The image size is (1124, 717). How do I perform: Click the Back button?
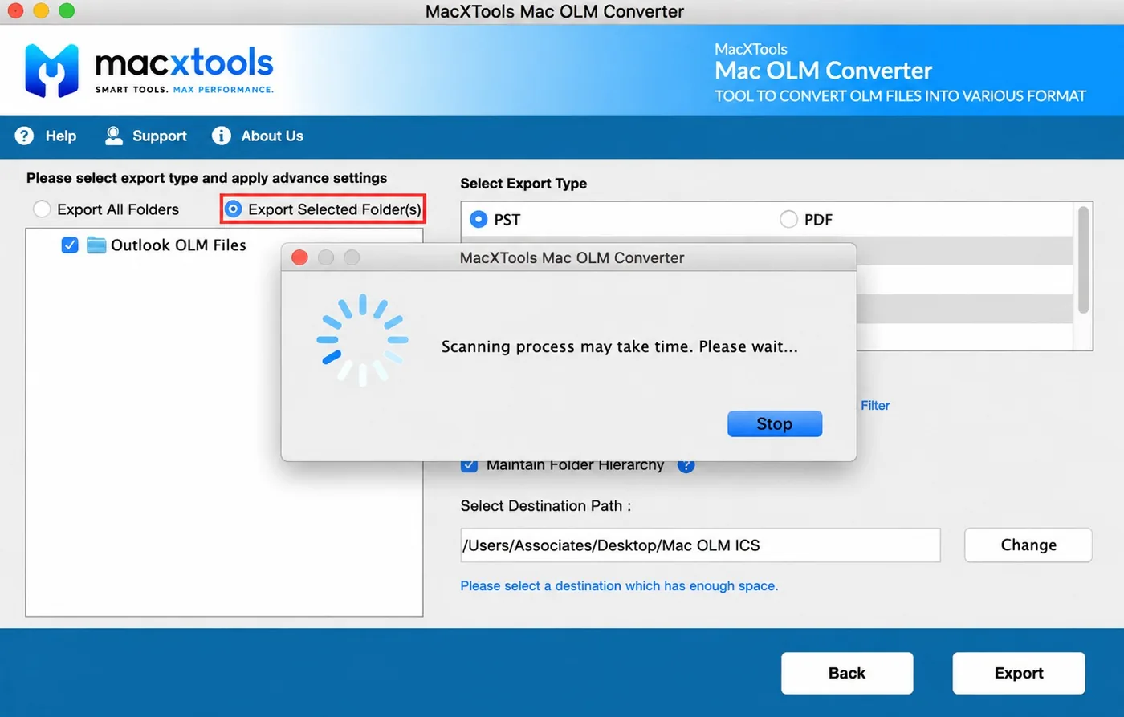(x=847, y=673)
